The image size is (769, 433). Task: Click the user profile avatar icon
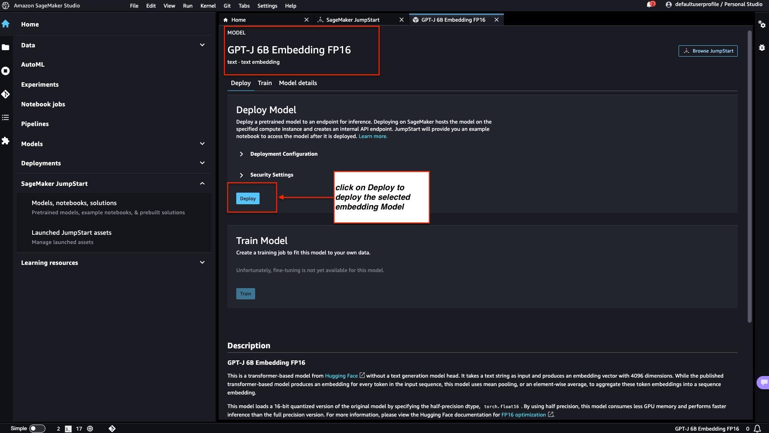click(669, 4)
